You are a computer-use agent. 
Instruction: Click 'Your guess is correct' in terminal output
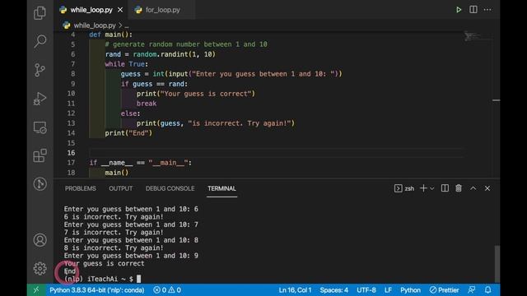coord(104,264)
